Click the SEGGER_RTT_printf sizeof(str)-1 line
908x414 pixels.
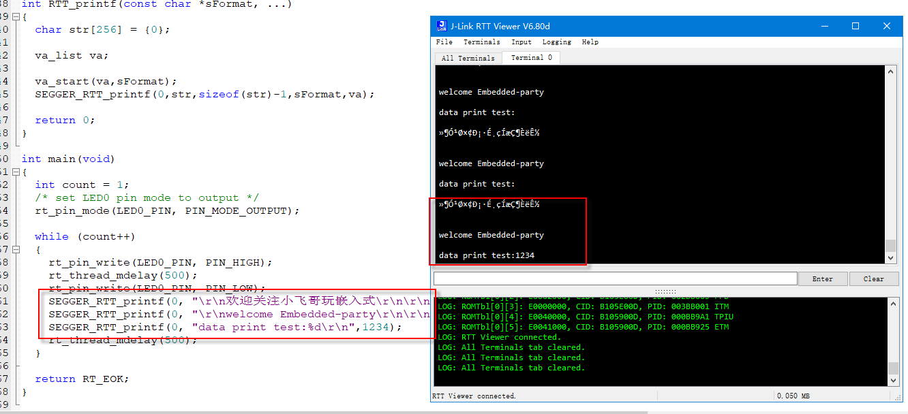[205, 94]
